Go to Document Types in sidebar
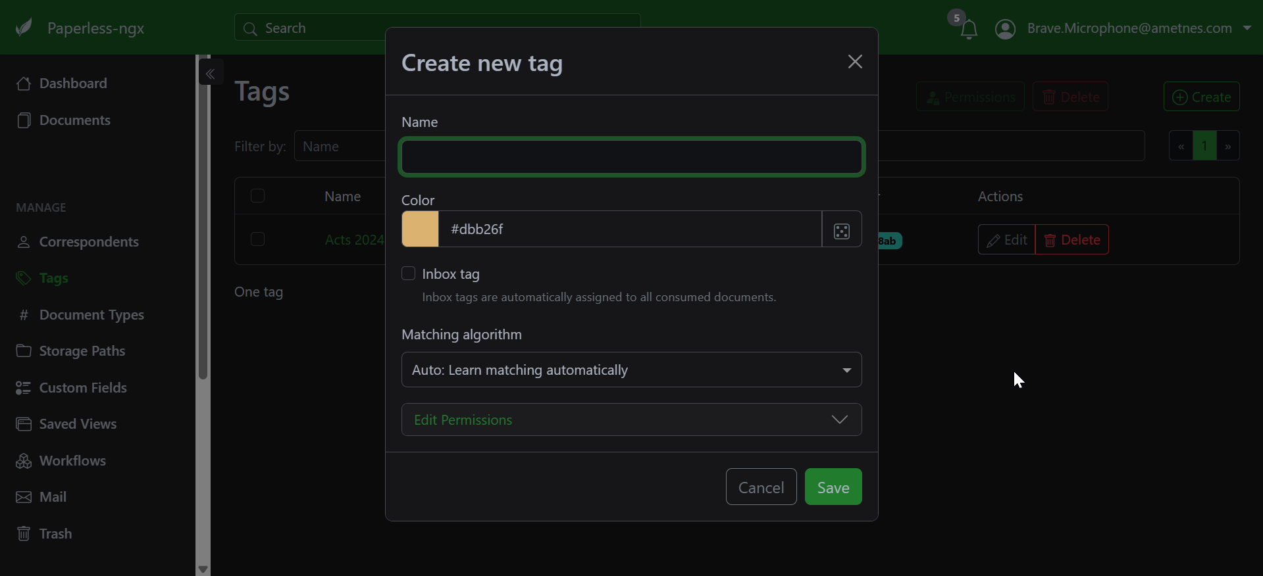This screenshot has width=1263, height=576. coord(91,315)
